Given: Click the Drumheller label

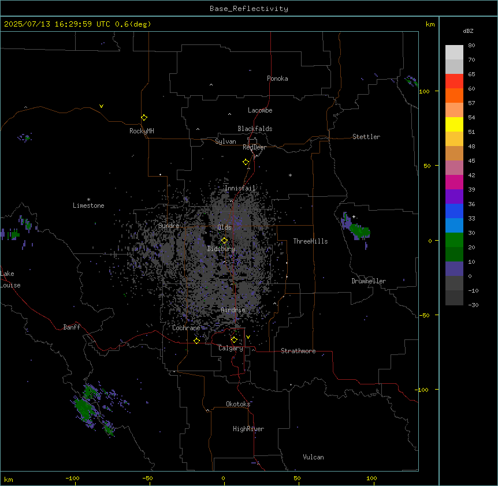Looking at the screenshot, I should tap(369, 281).
